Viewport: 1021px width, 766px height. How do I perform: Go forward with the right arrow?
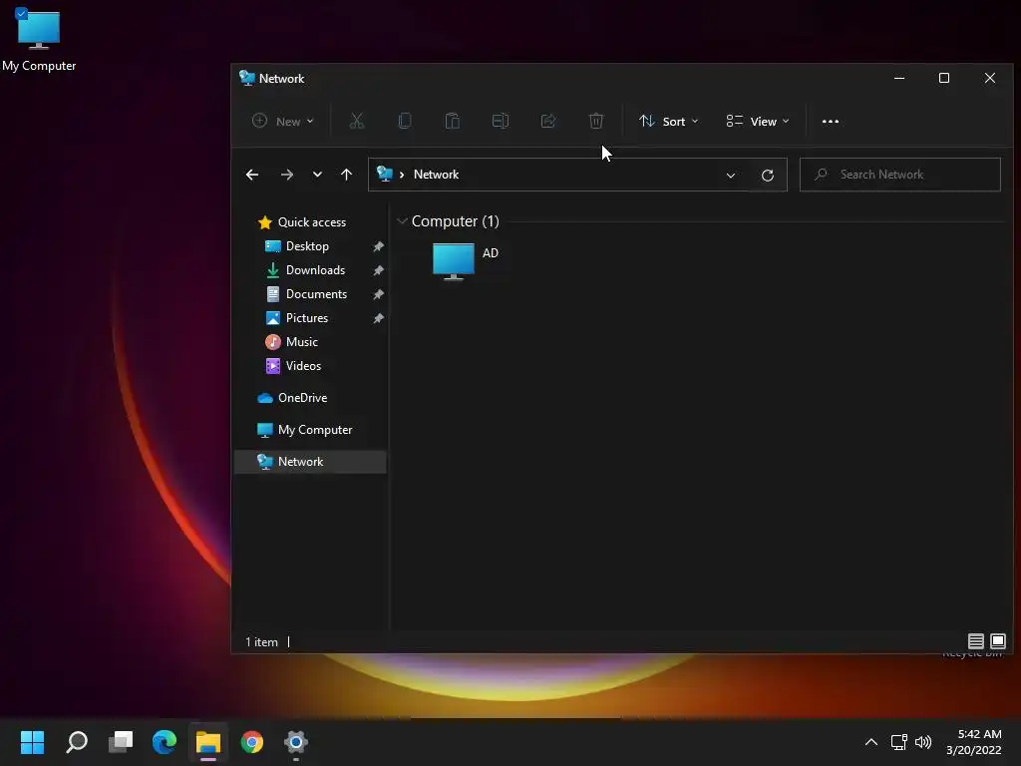point(286,175)
